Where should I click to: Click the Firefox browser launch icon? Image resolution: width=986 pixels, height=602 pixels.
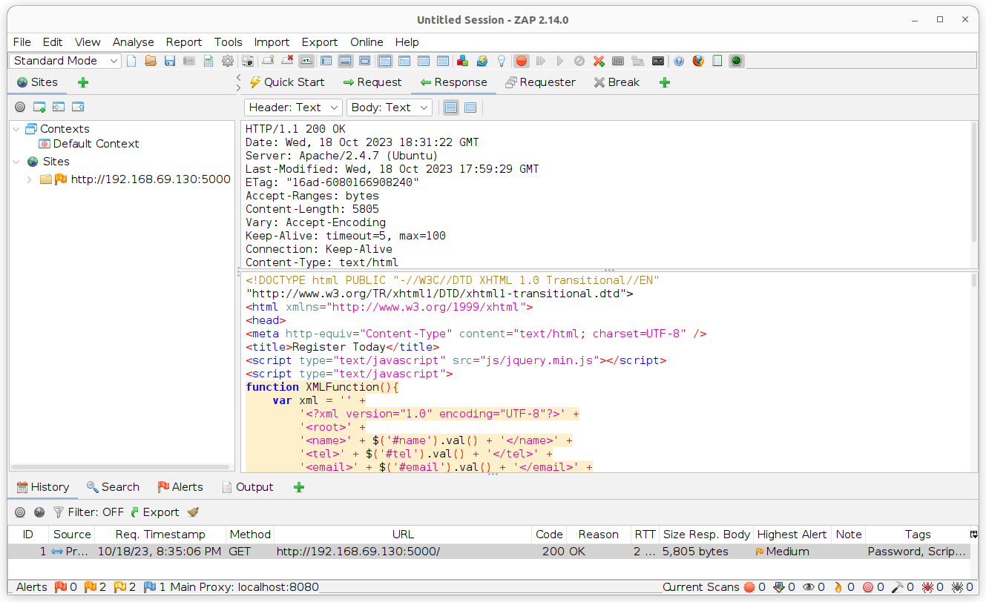(698, 61)
